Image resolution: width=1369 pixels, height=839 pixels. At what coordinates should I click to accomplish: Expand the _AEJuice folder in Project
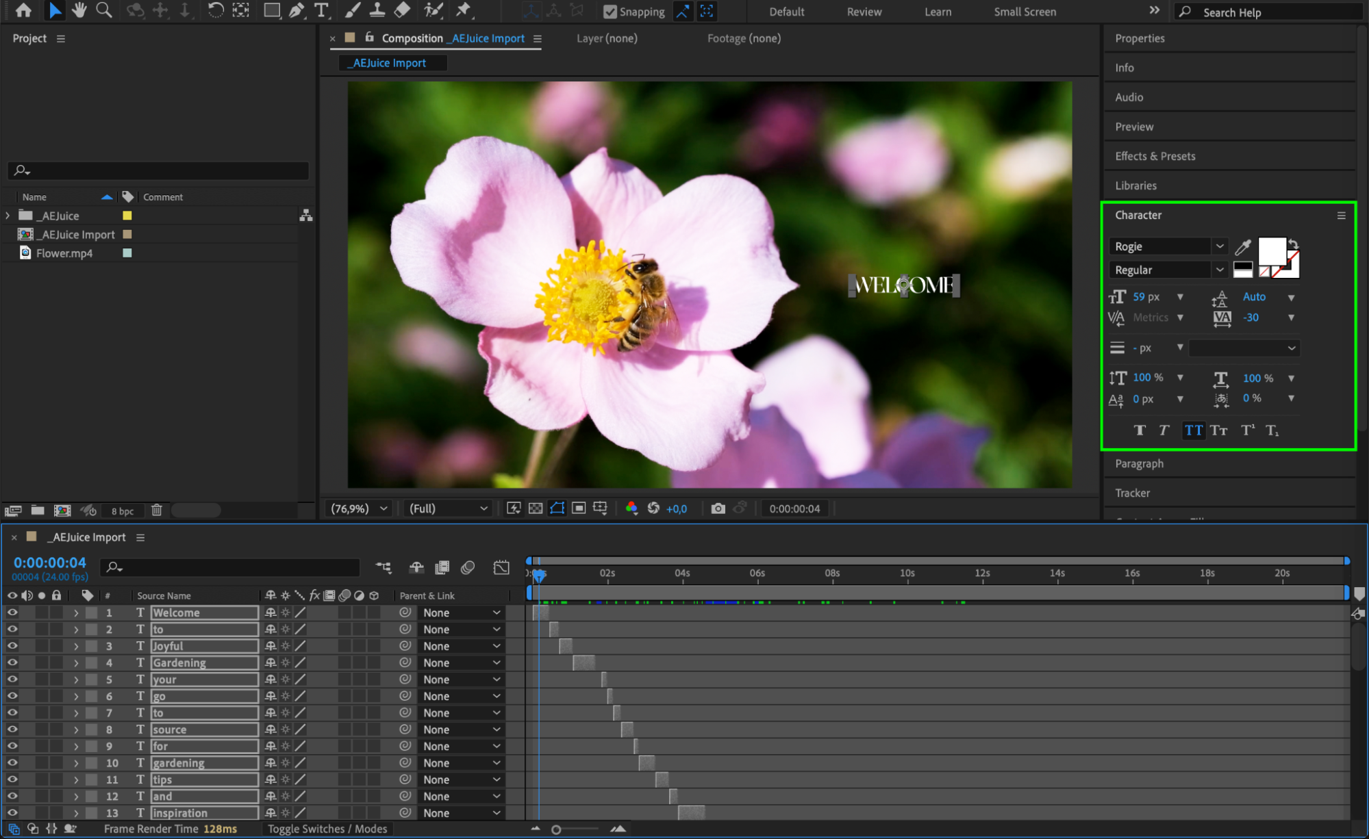8,216
